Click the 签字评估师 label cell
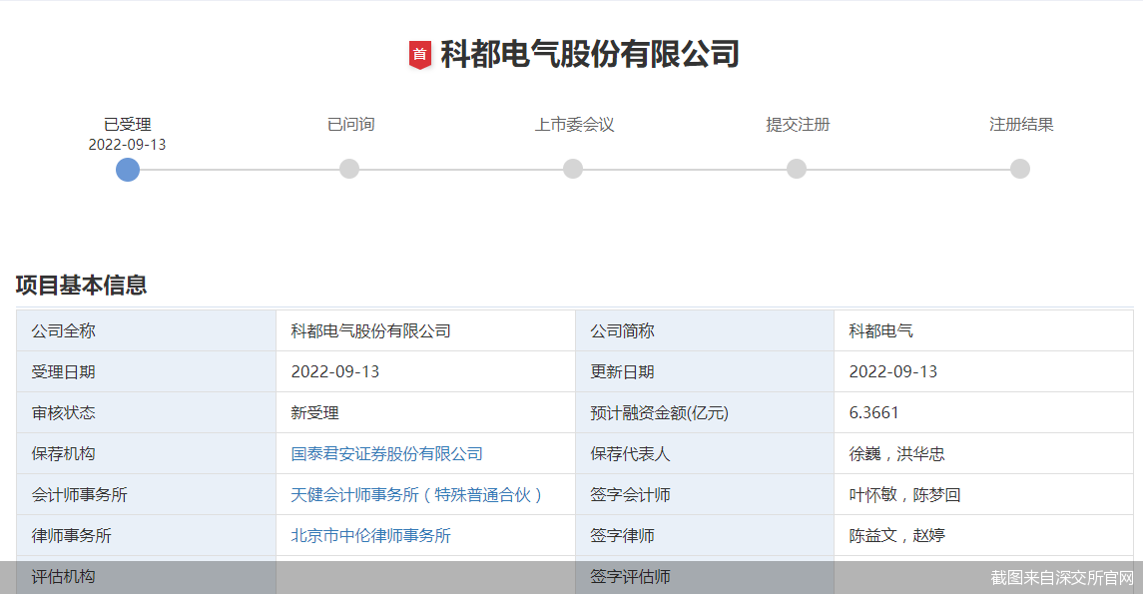This screenshot has height=594, width=1143. point(705,576)
